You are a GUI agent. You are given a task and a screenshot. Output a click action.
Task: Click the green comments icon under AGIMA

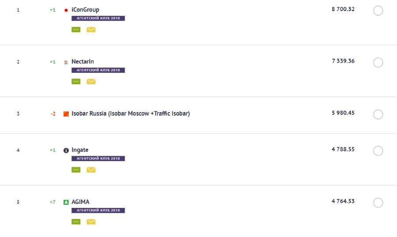coord(76,222)
